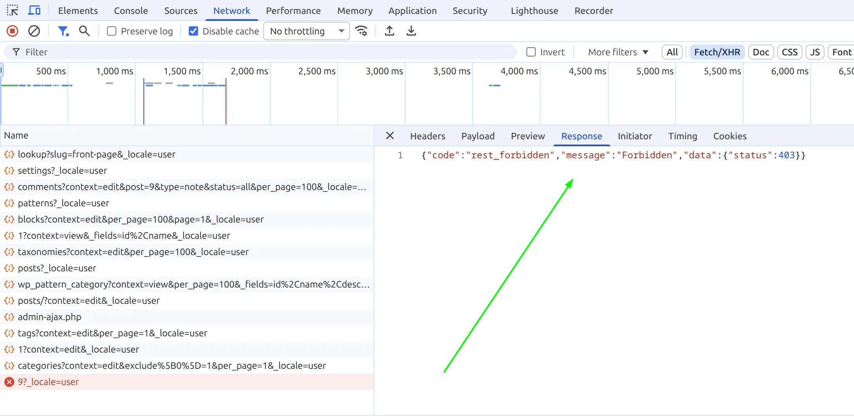This screenshot has height=416, width=854.
Task: Select the failed 9?_locale=user request
Action: coord(48,382)
